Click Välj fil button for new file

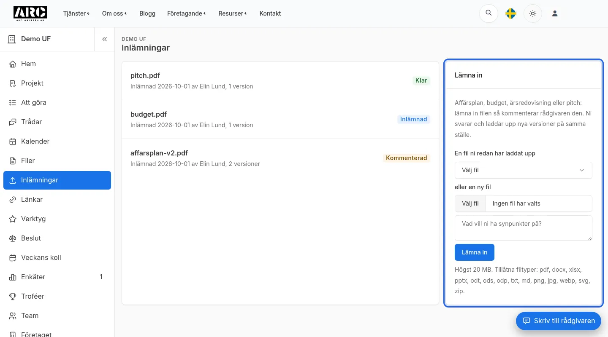tap(470, 203)
